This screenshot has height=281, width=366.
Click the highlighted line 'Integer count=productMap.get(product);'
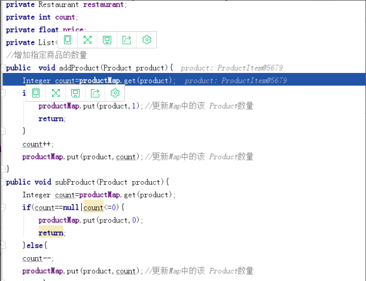pos(99,81)
